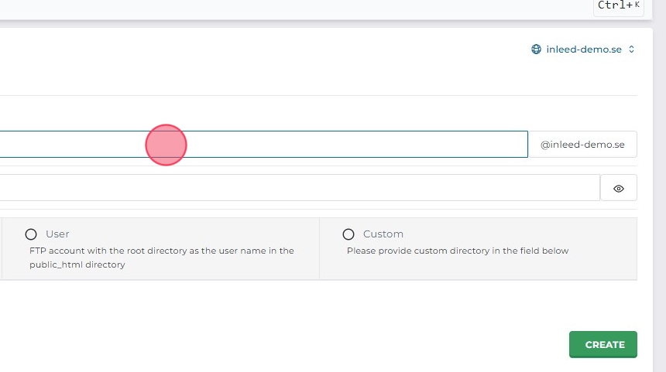The width and height of the screenshot is (666, 372).
Task: Click the globe icon beside inleed-demo.se
Action: tap(536, 49)
